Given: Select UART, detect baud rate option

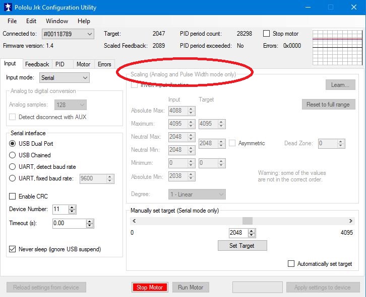Looking at the screenshot, I should 13,167.
